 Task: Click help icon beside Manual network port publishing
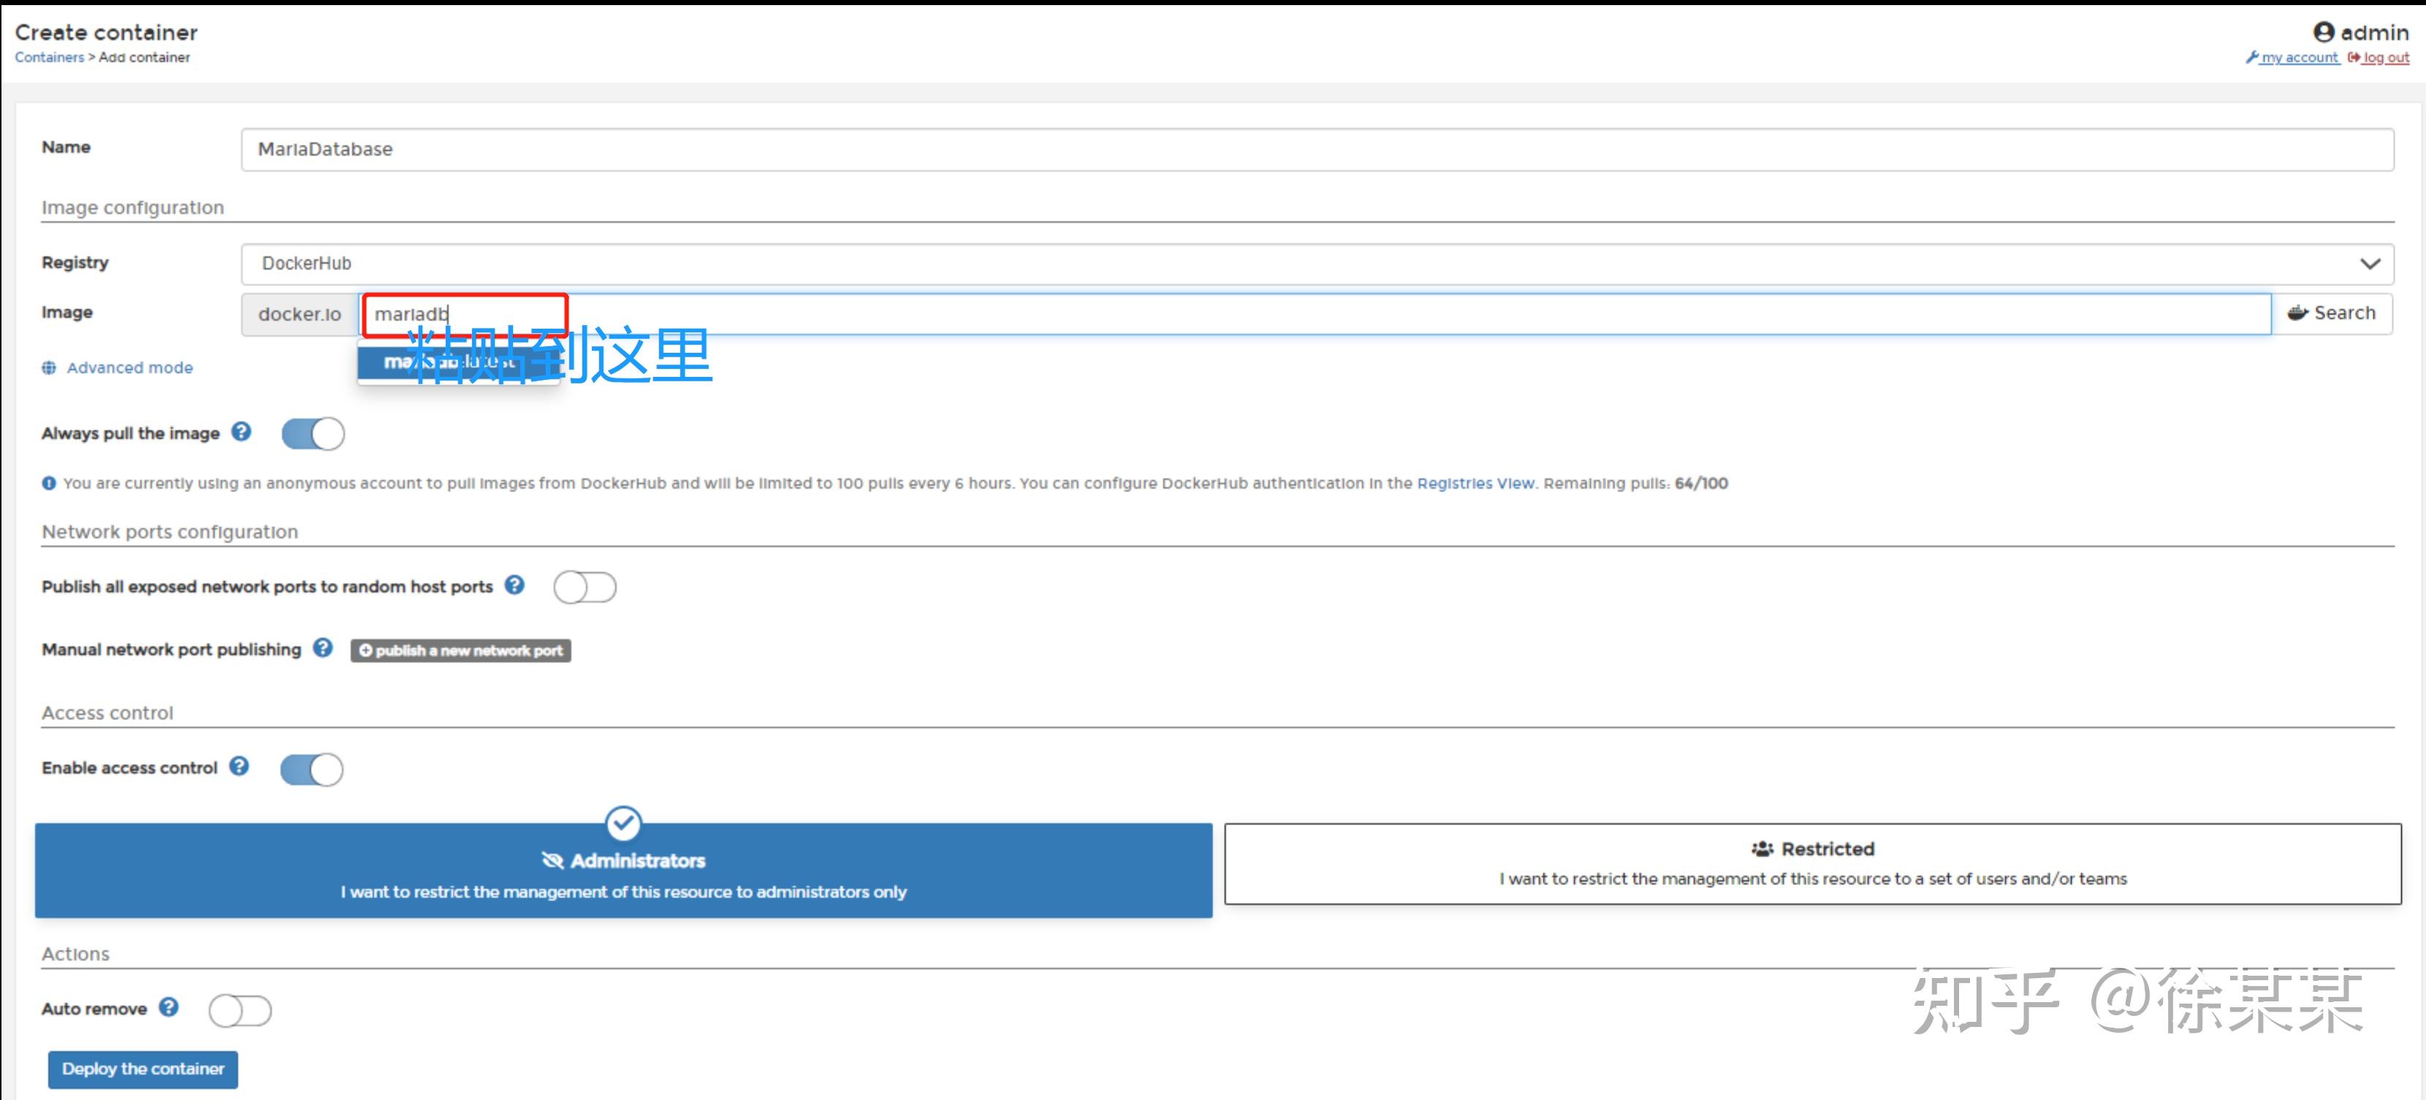pyautogui.click(x=323, y=649)
